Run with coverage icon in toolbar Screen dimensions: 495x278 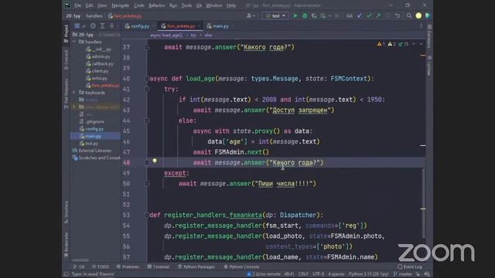pyautogui.click(x=314, y=15)
